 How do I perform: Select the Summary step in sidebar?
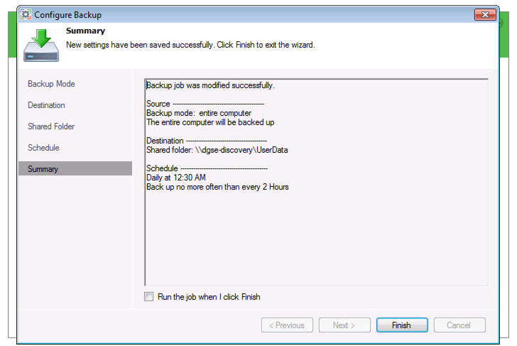(x=75, y=168)
